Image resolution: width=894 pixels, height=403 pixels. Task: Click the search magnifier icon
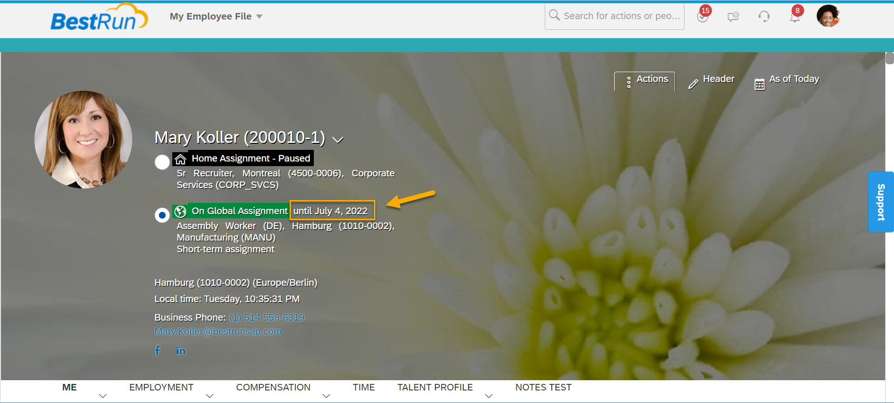coord(554,15)
